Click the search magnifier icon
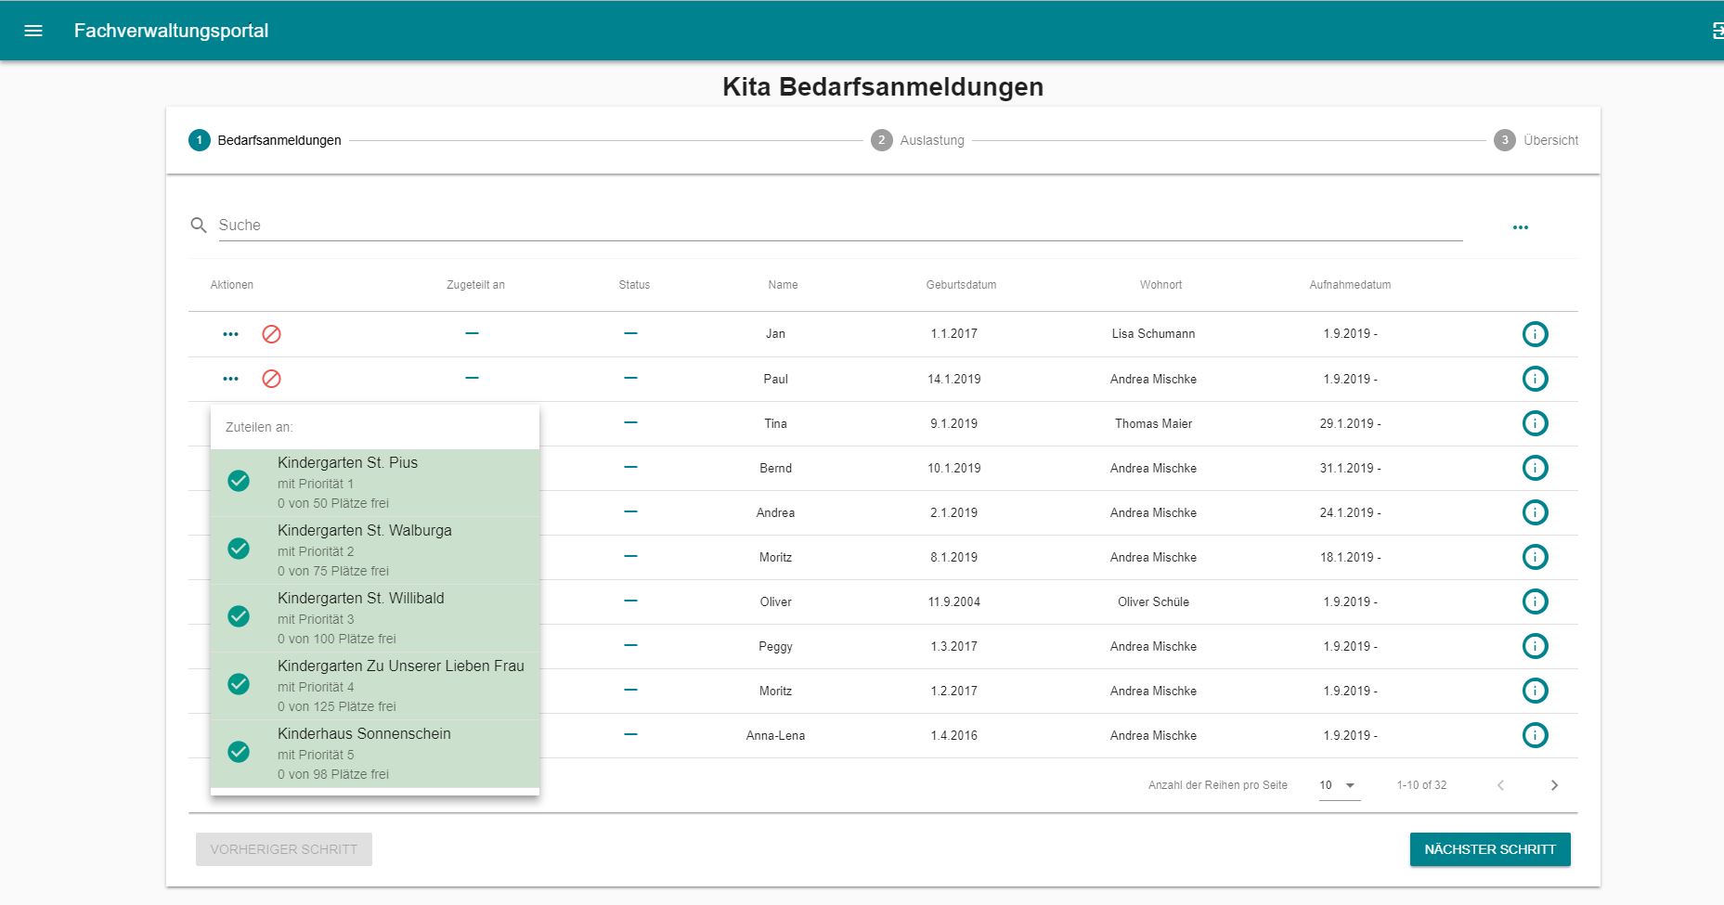1724x905 pixels. tap(199, 226)
